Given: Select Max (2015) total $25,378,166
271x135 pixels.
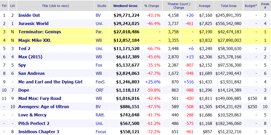Looking at the screenshot, I should (229, 57).
